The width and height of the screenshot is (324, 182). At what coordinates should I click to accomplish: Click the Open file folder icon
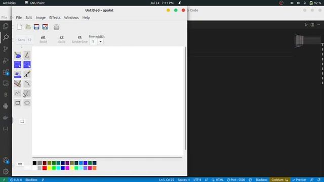click(28, 27)
